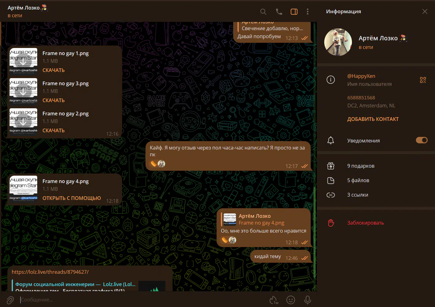
Task: Click ДОБАВИТЬ КОНТАКТ
Action: [x=373, y=119]
